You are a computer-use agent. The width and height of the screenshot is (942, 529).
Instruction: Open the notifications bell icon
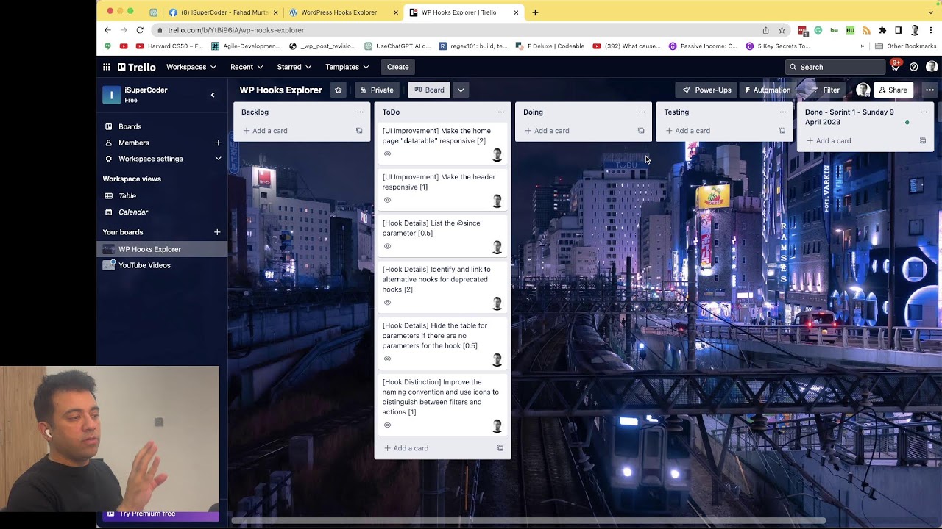tap(895, 67)
